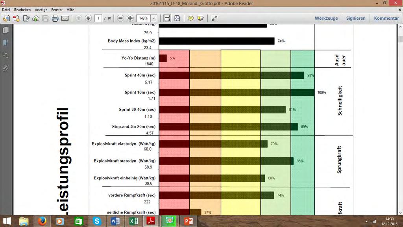Click the "Body Mass Index (kg/m2)" label
Image resolution: width=403 pixels, height=227 pixels.
(x=131, y=41)
